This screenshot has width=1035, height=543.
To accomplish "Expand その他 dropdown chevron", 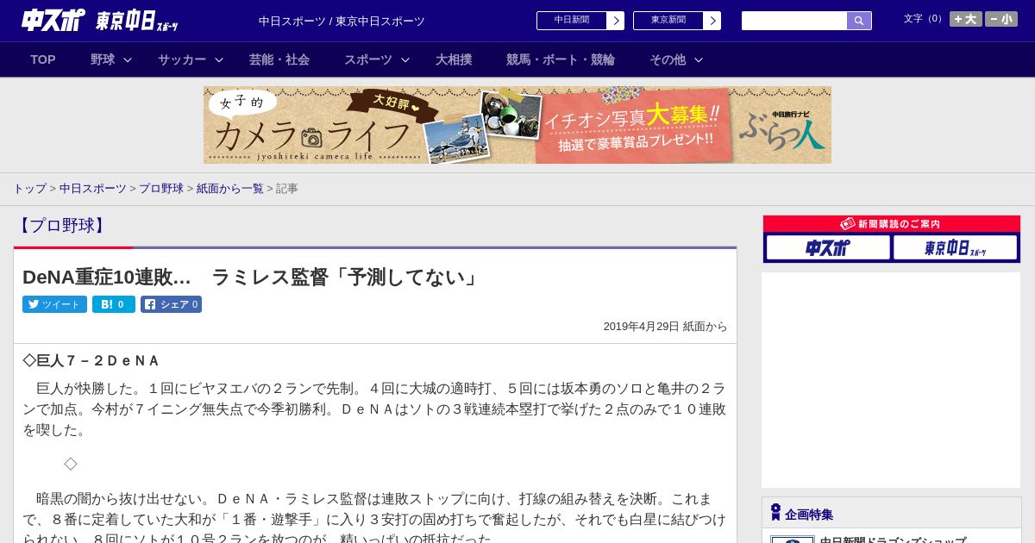I will 699,59.
